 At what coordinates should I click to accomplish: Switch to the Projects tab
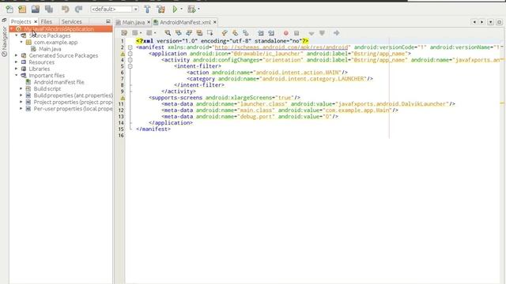tap(21, 21)
